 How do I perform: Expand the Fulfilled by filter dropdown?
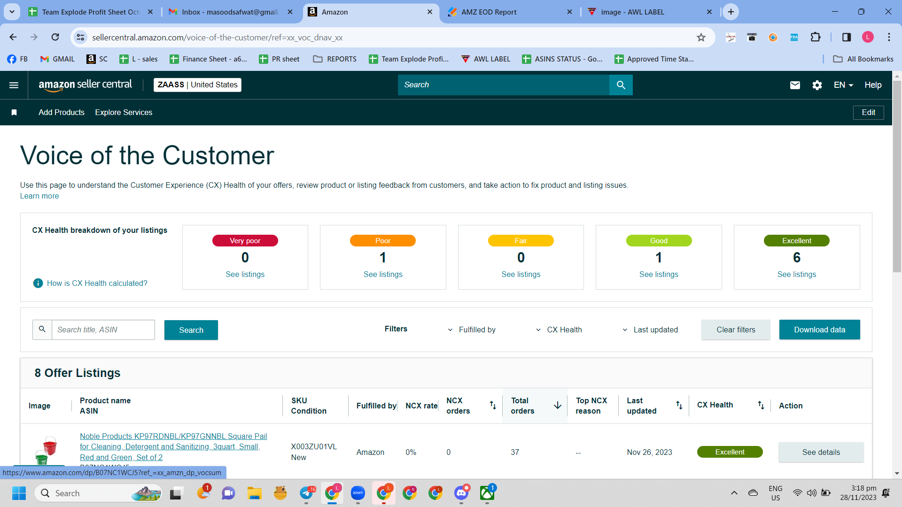[x=472, y=330]
